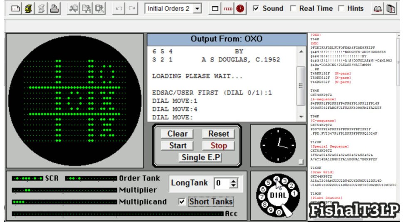The image size is (403, 222).
Task: Click the FEED tape icon
Action: [228, 9]
